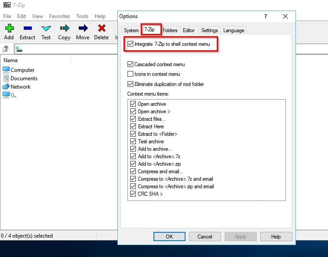Open the Settings tab

tap(209, 30)
